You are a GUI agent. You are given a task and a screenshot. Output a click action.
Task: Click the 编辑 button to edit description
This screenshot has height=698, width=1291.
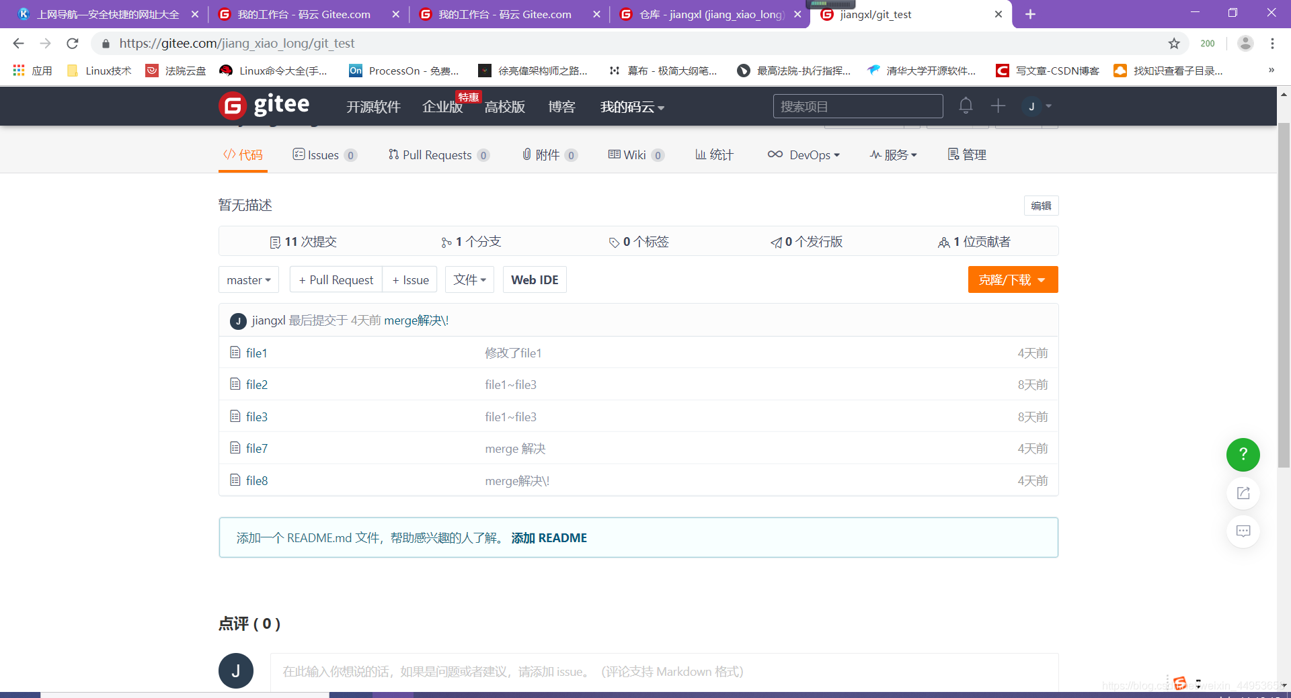pyautogui.click(x=1041, y=206)
